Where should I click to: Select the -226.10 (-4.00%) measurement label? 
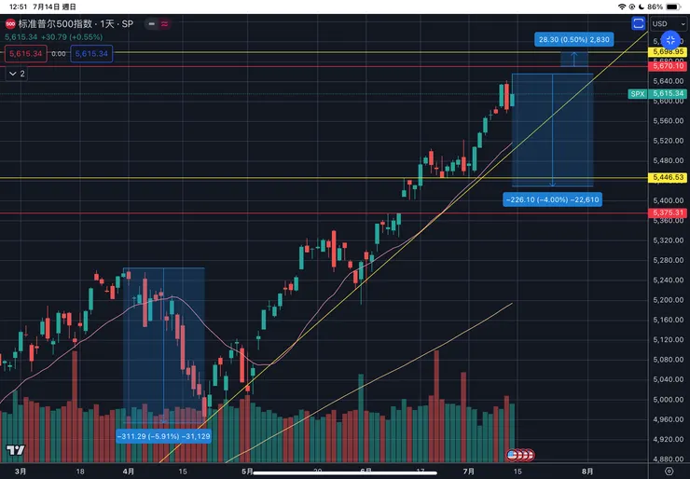[551, 199]
